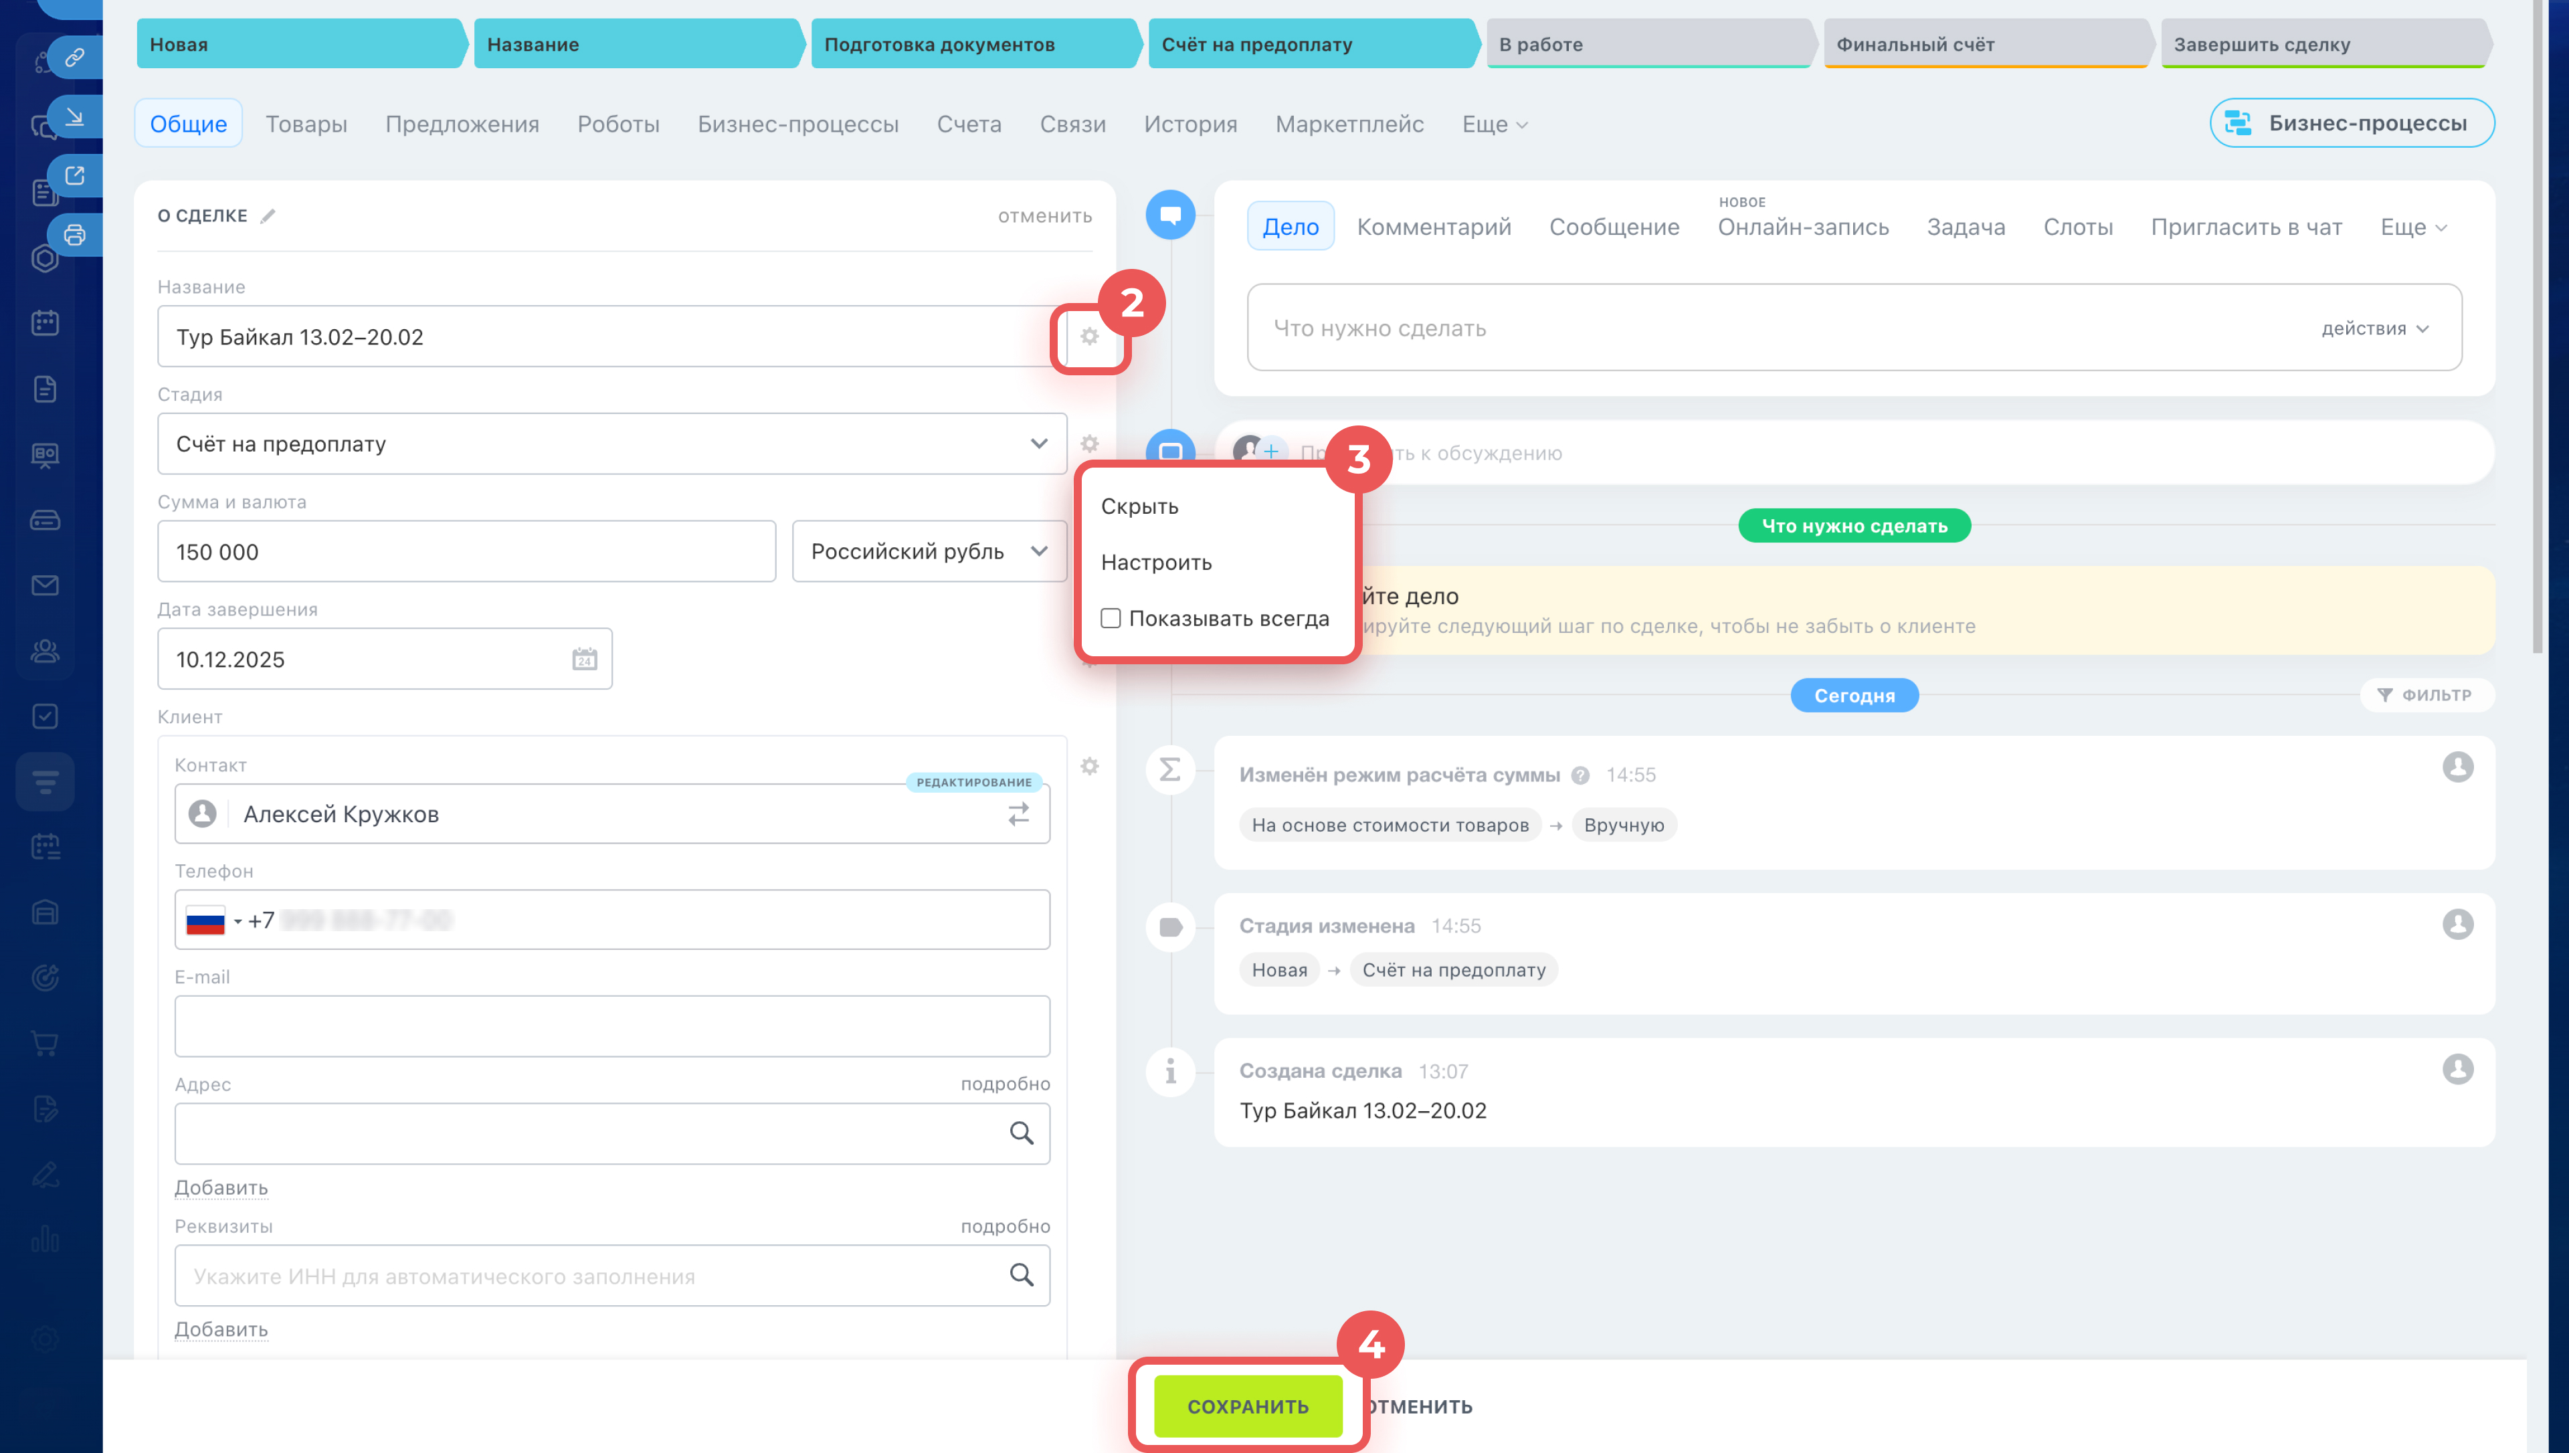Select Скрыть in popup menu

point(1139,507)
